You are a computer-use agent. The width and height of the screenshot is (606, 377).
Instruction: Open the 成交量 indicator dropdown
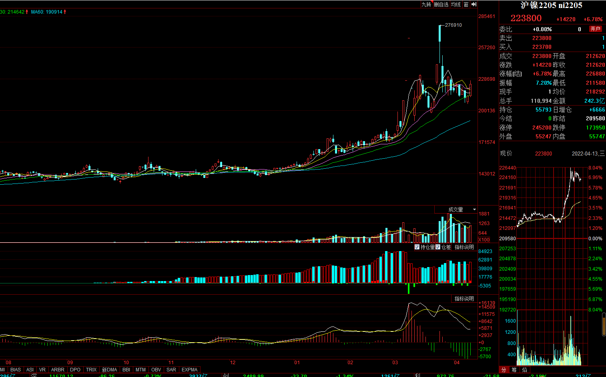pos(474,209)
